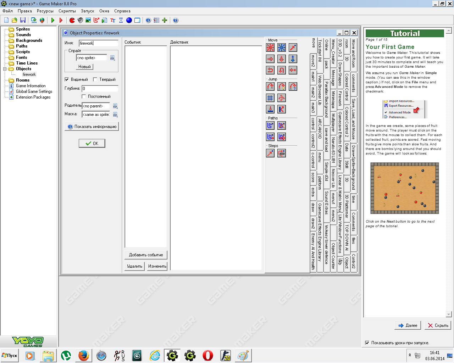Select the Set Friction action icon
This screenshot has height=363, width=454.
[293, 70]
